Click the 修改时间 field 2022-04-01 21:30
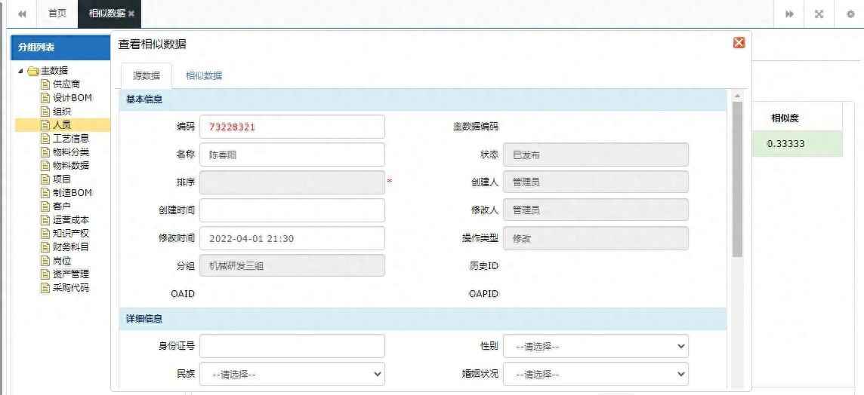Image resolution: width=864 pixels, height=395 pixels. coord(292,238)
